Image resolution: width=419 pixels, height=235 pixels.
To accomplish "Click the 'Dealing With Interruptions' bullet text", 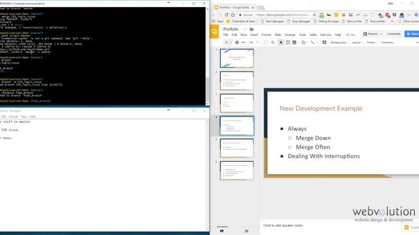I will (323, 156).
